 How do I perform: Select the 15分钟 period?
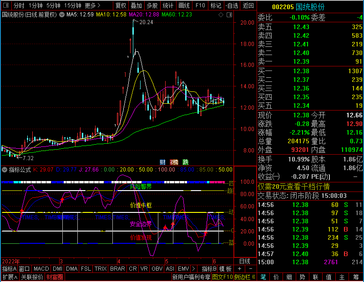pos(72,5)
